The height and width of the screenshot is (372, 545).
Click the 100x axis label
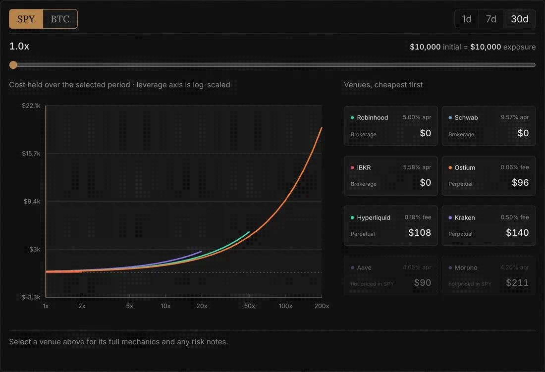pyautogui.click(x=285, y=306)
